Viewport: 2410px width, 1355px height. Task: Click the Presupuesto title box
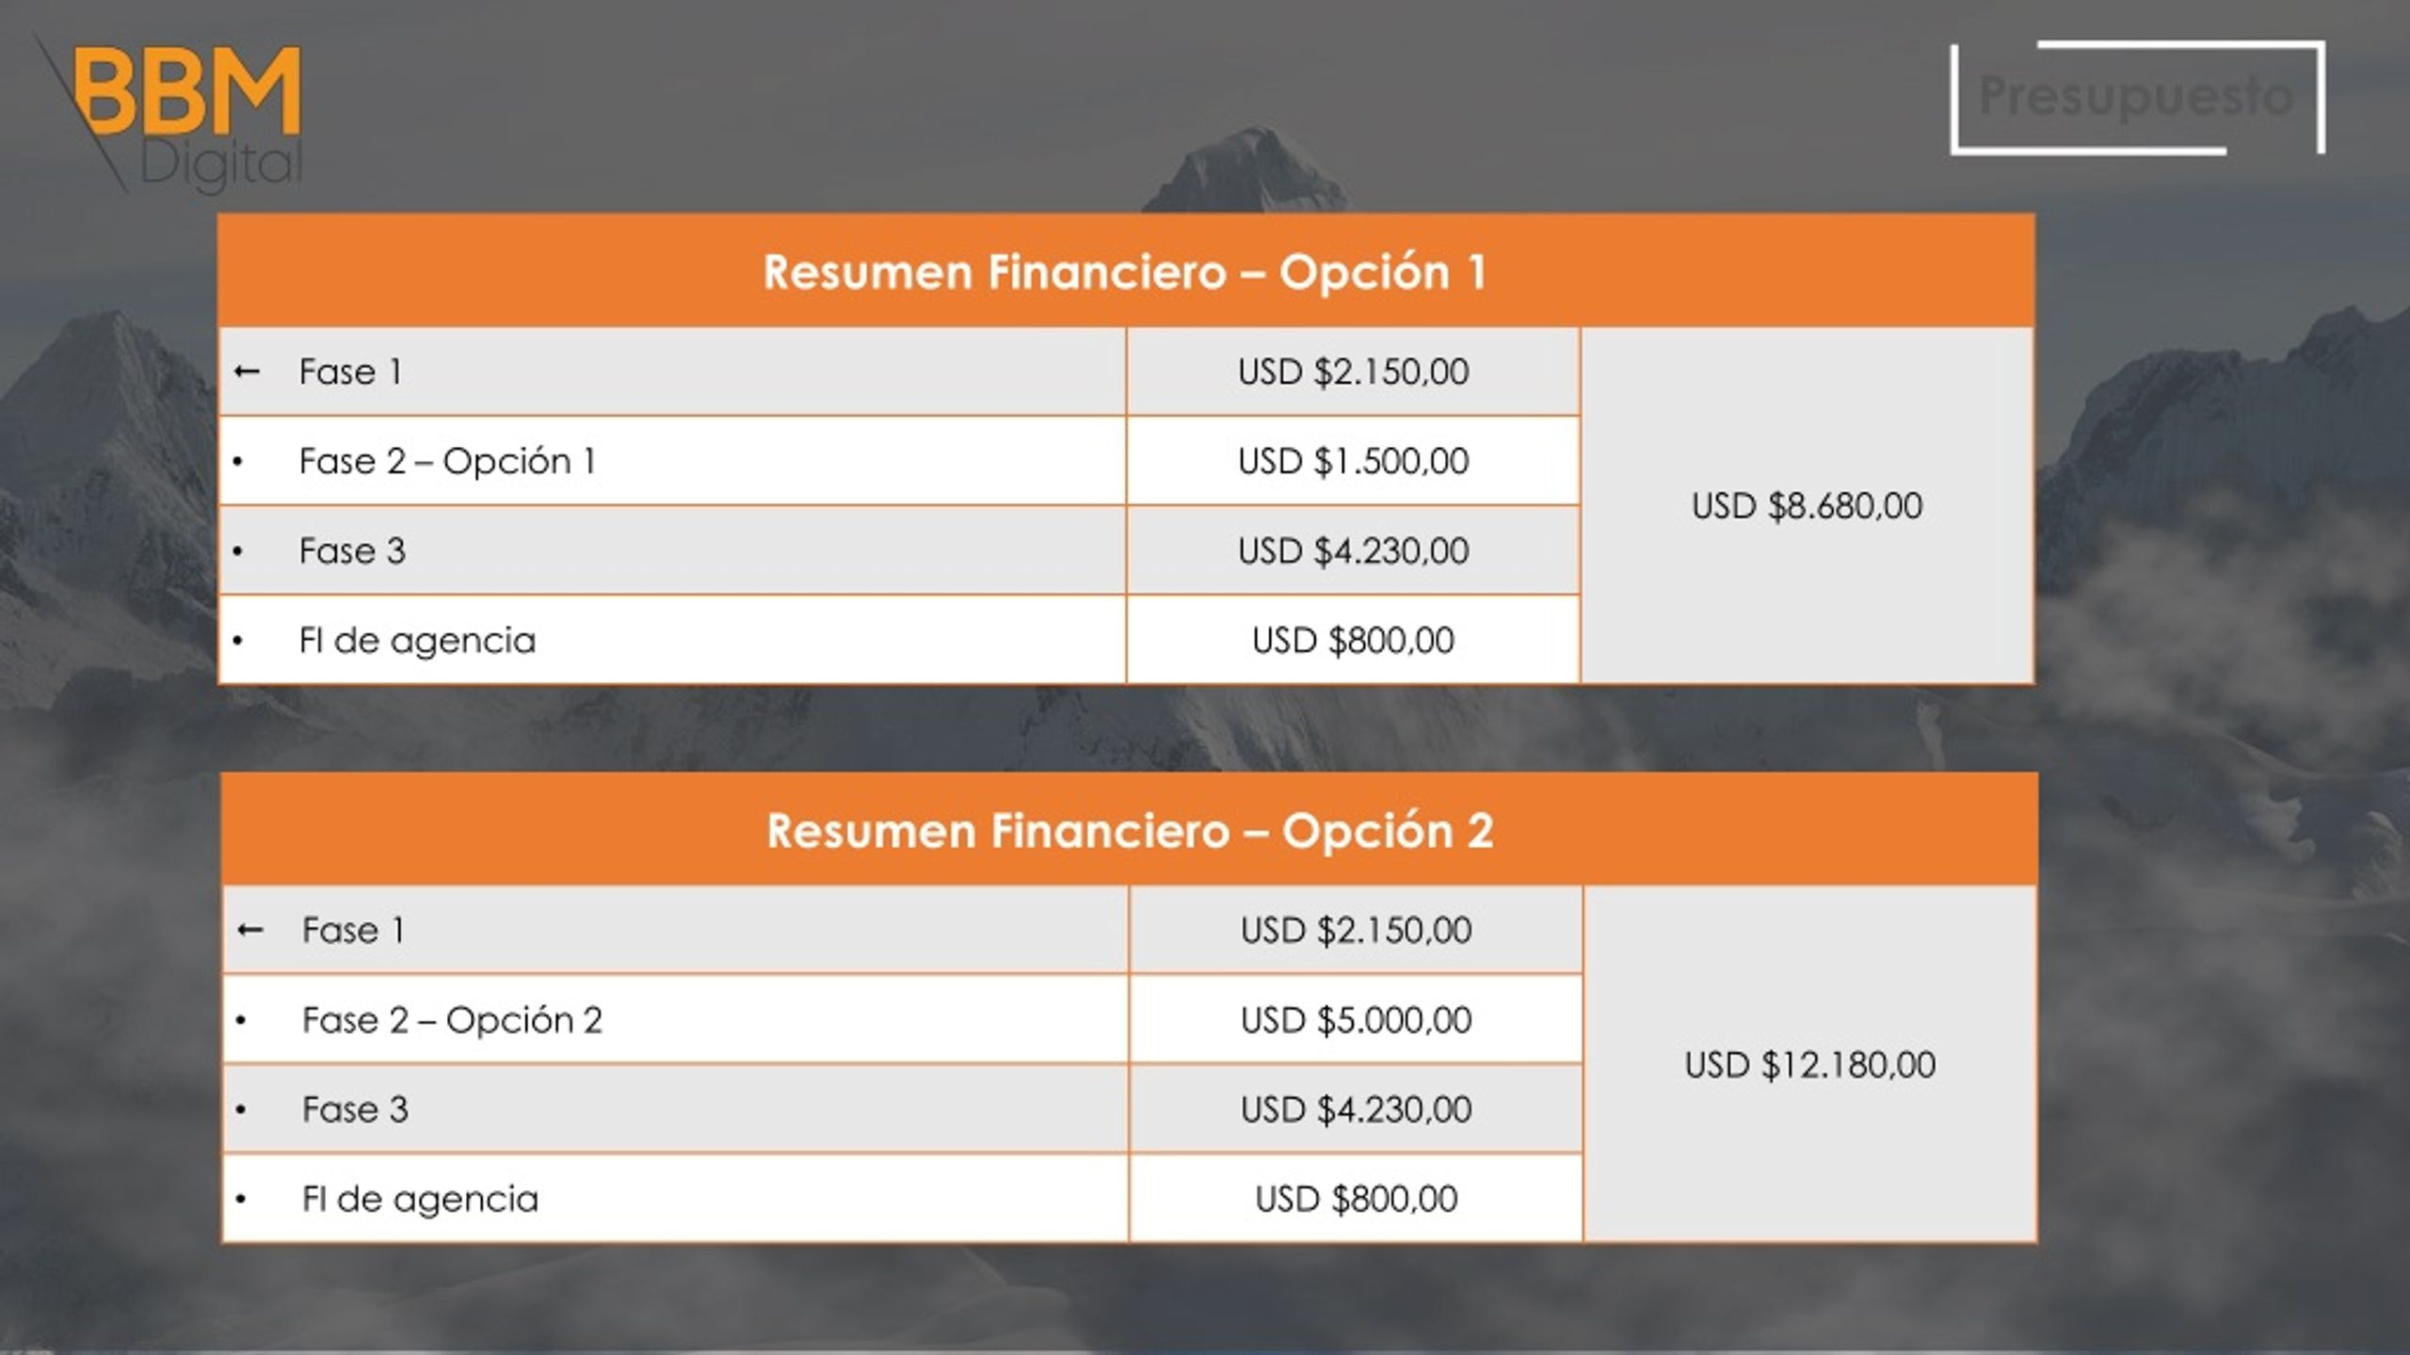[2137, 97]
